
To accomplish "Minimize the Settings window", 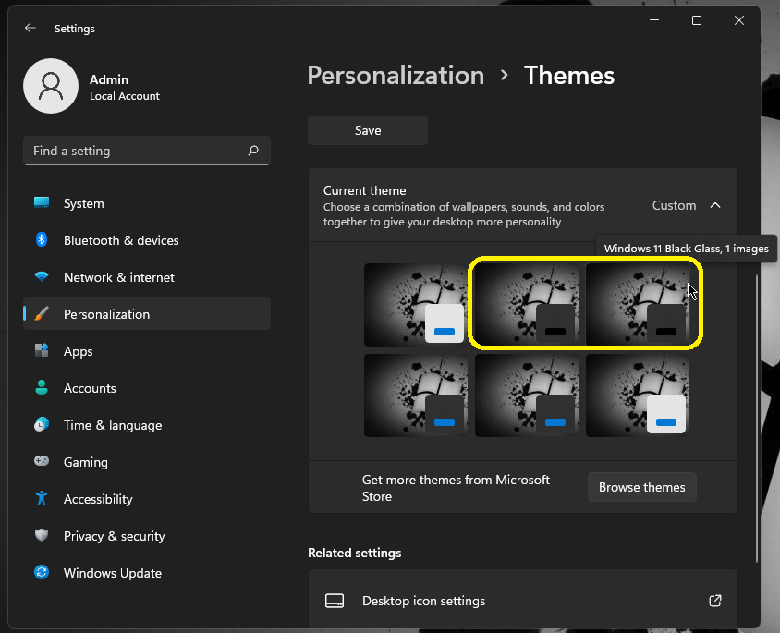I will point(654,20).
